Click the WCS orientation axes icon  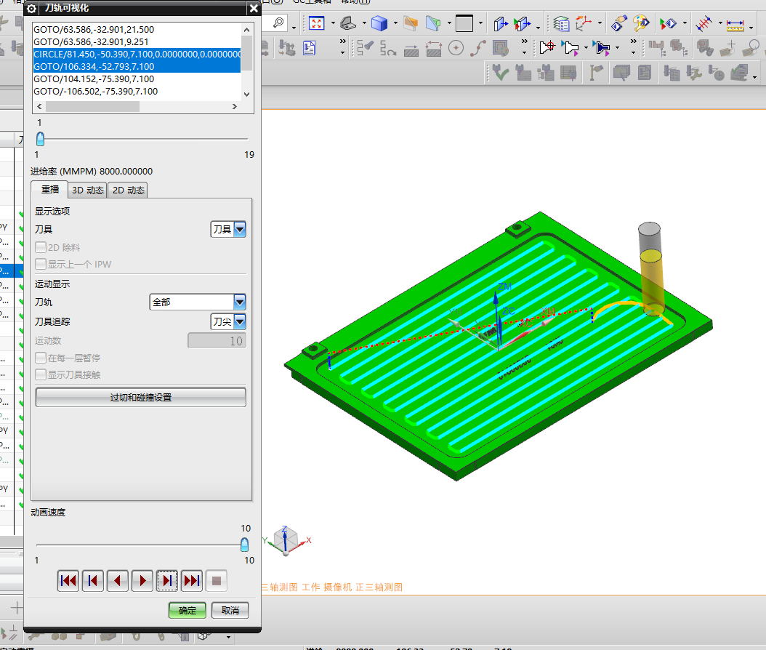[x=584, y=23]
